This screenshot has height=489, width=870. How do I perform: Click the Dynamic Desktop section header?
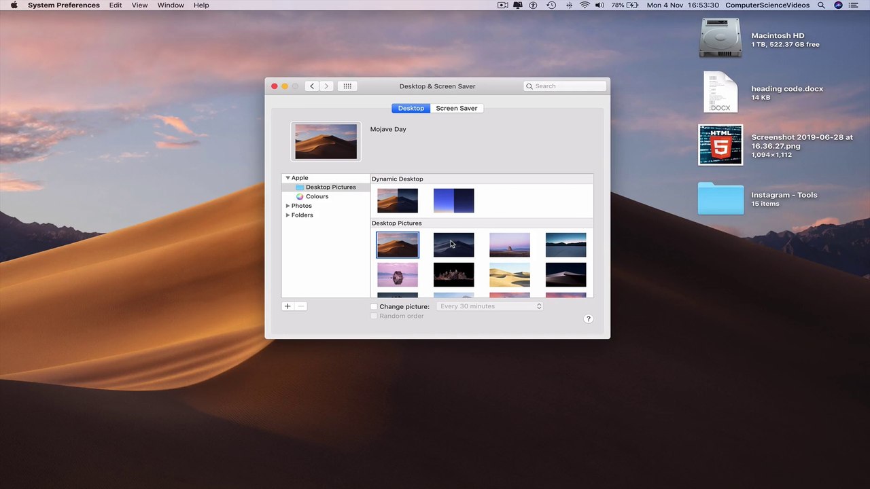pyautogui.click(x=398, y=179)
